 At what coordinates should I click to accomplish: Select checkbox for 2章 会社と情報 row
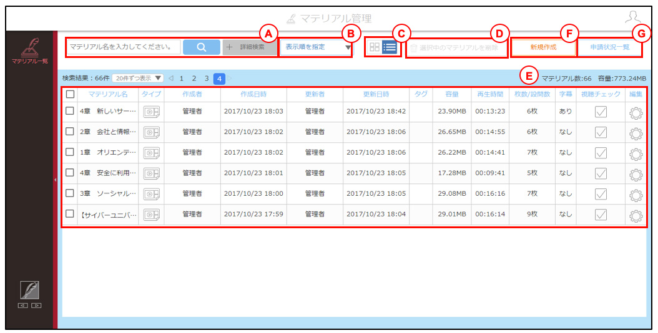tap(70, 132)
